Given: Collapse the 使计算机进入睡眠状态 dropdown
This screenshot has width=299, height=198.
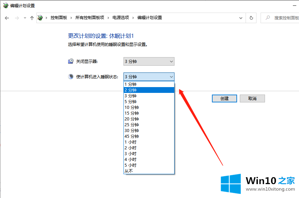Looking at the screenshot, I should [149, 77].
